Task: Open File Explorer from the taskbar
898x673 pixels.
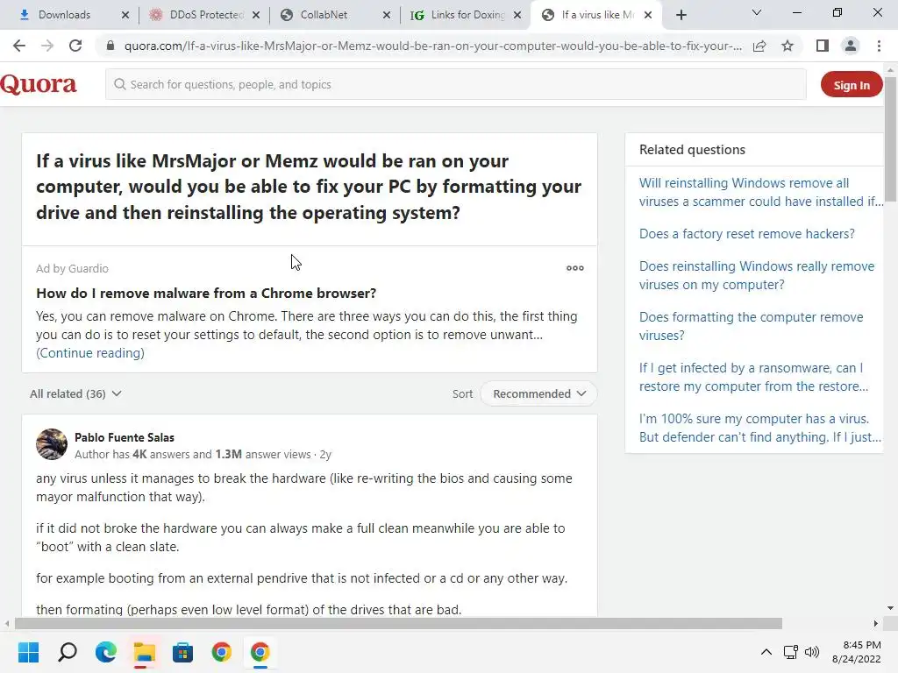Action: (x=145, y=652)
